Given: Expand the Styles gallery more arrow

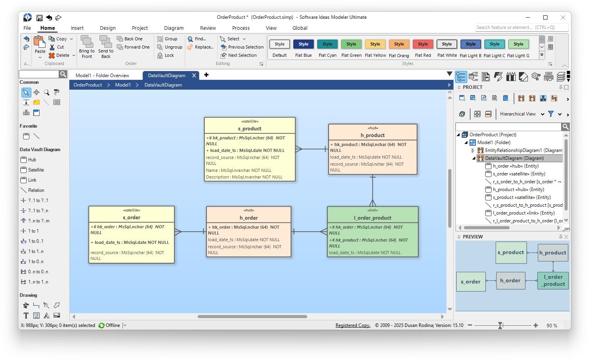Looking at the screenshot, I should 542,55.
